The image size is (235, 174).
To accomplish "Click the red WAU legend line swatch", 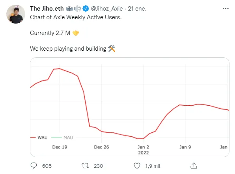I will tap(33, 137).
